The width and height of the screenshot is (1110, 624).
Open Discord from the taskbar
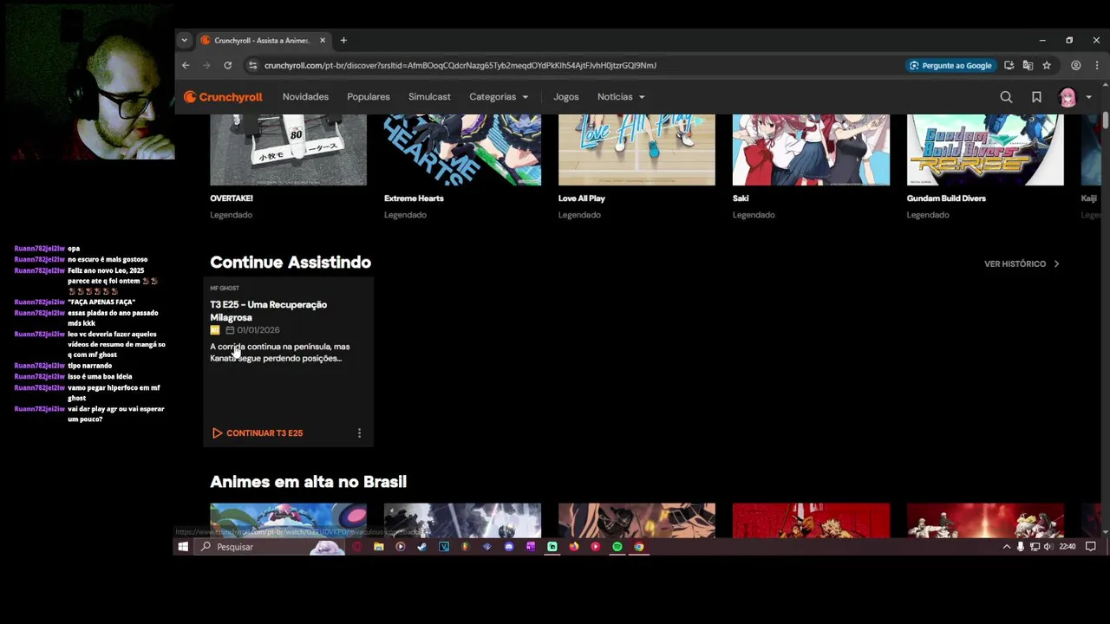[509, 547]
